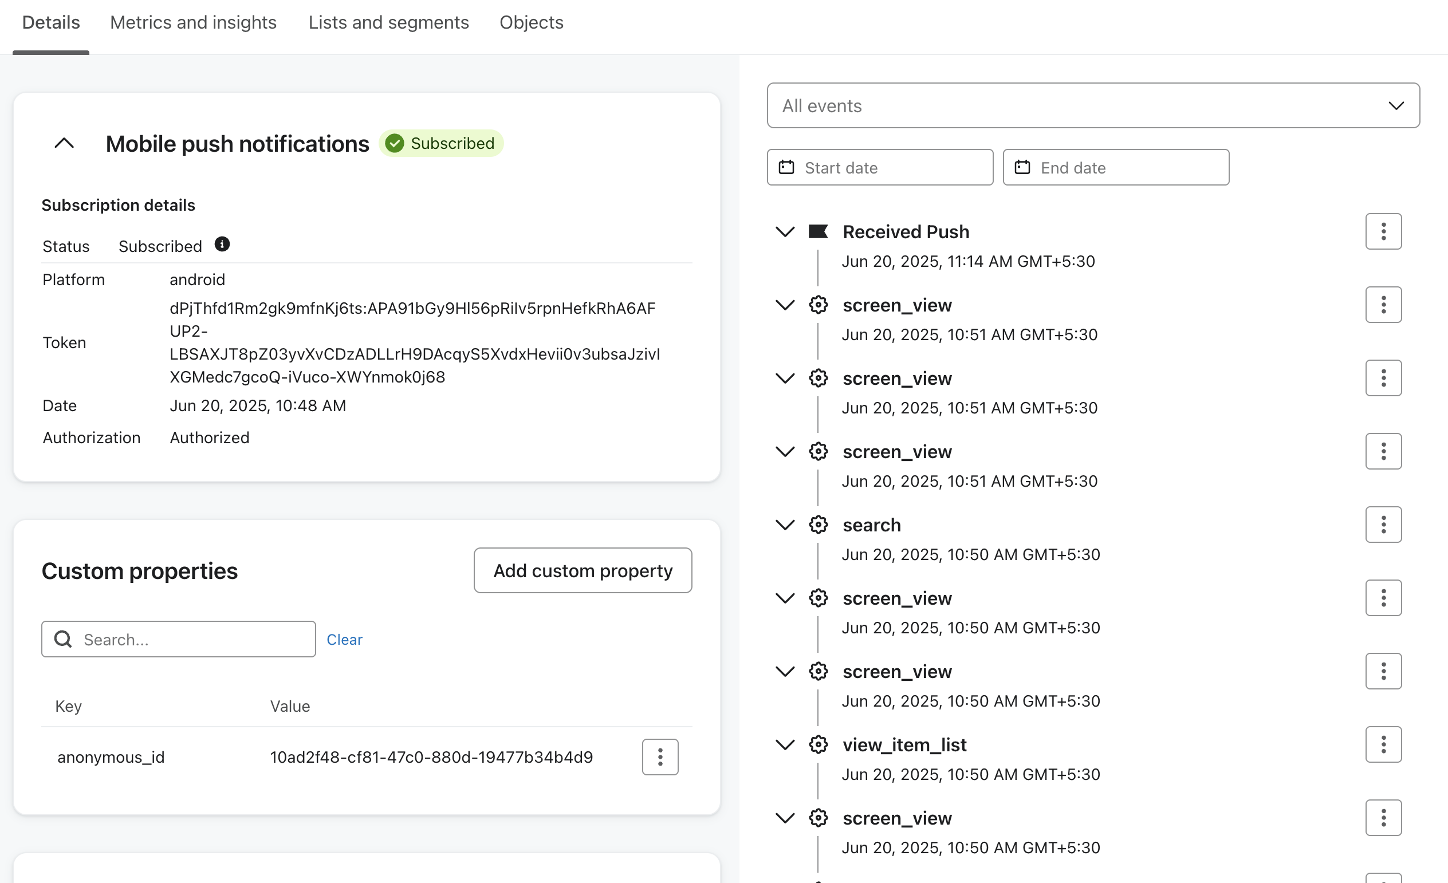Image resolution: width=1448 pixels, height=883 pixels.
Task: Select the Objects tab
Action: tap(531, 22)
